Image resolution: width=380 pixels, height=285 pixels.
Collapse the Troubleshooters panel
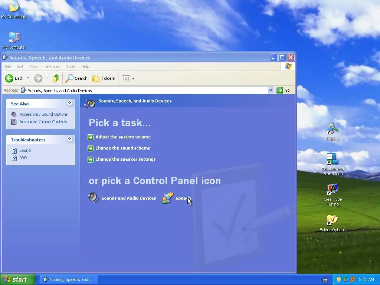click(x=69, y=139)
